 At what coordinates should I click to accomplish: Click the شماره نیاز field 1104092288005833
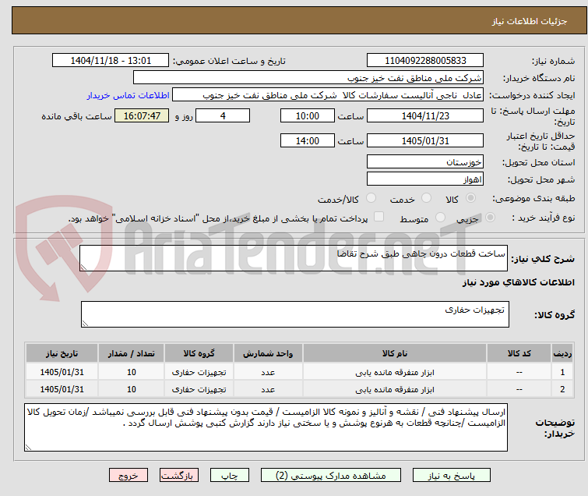pyautogui.click(x=425, y=61)
